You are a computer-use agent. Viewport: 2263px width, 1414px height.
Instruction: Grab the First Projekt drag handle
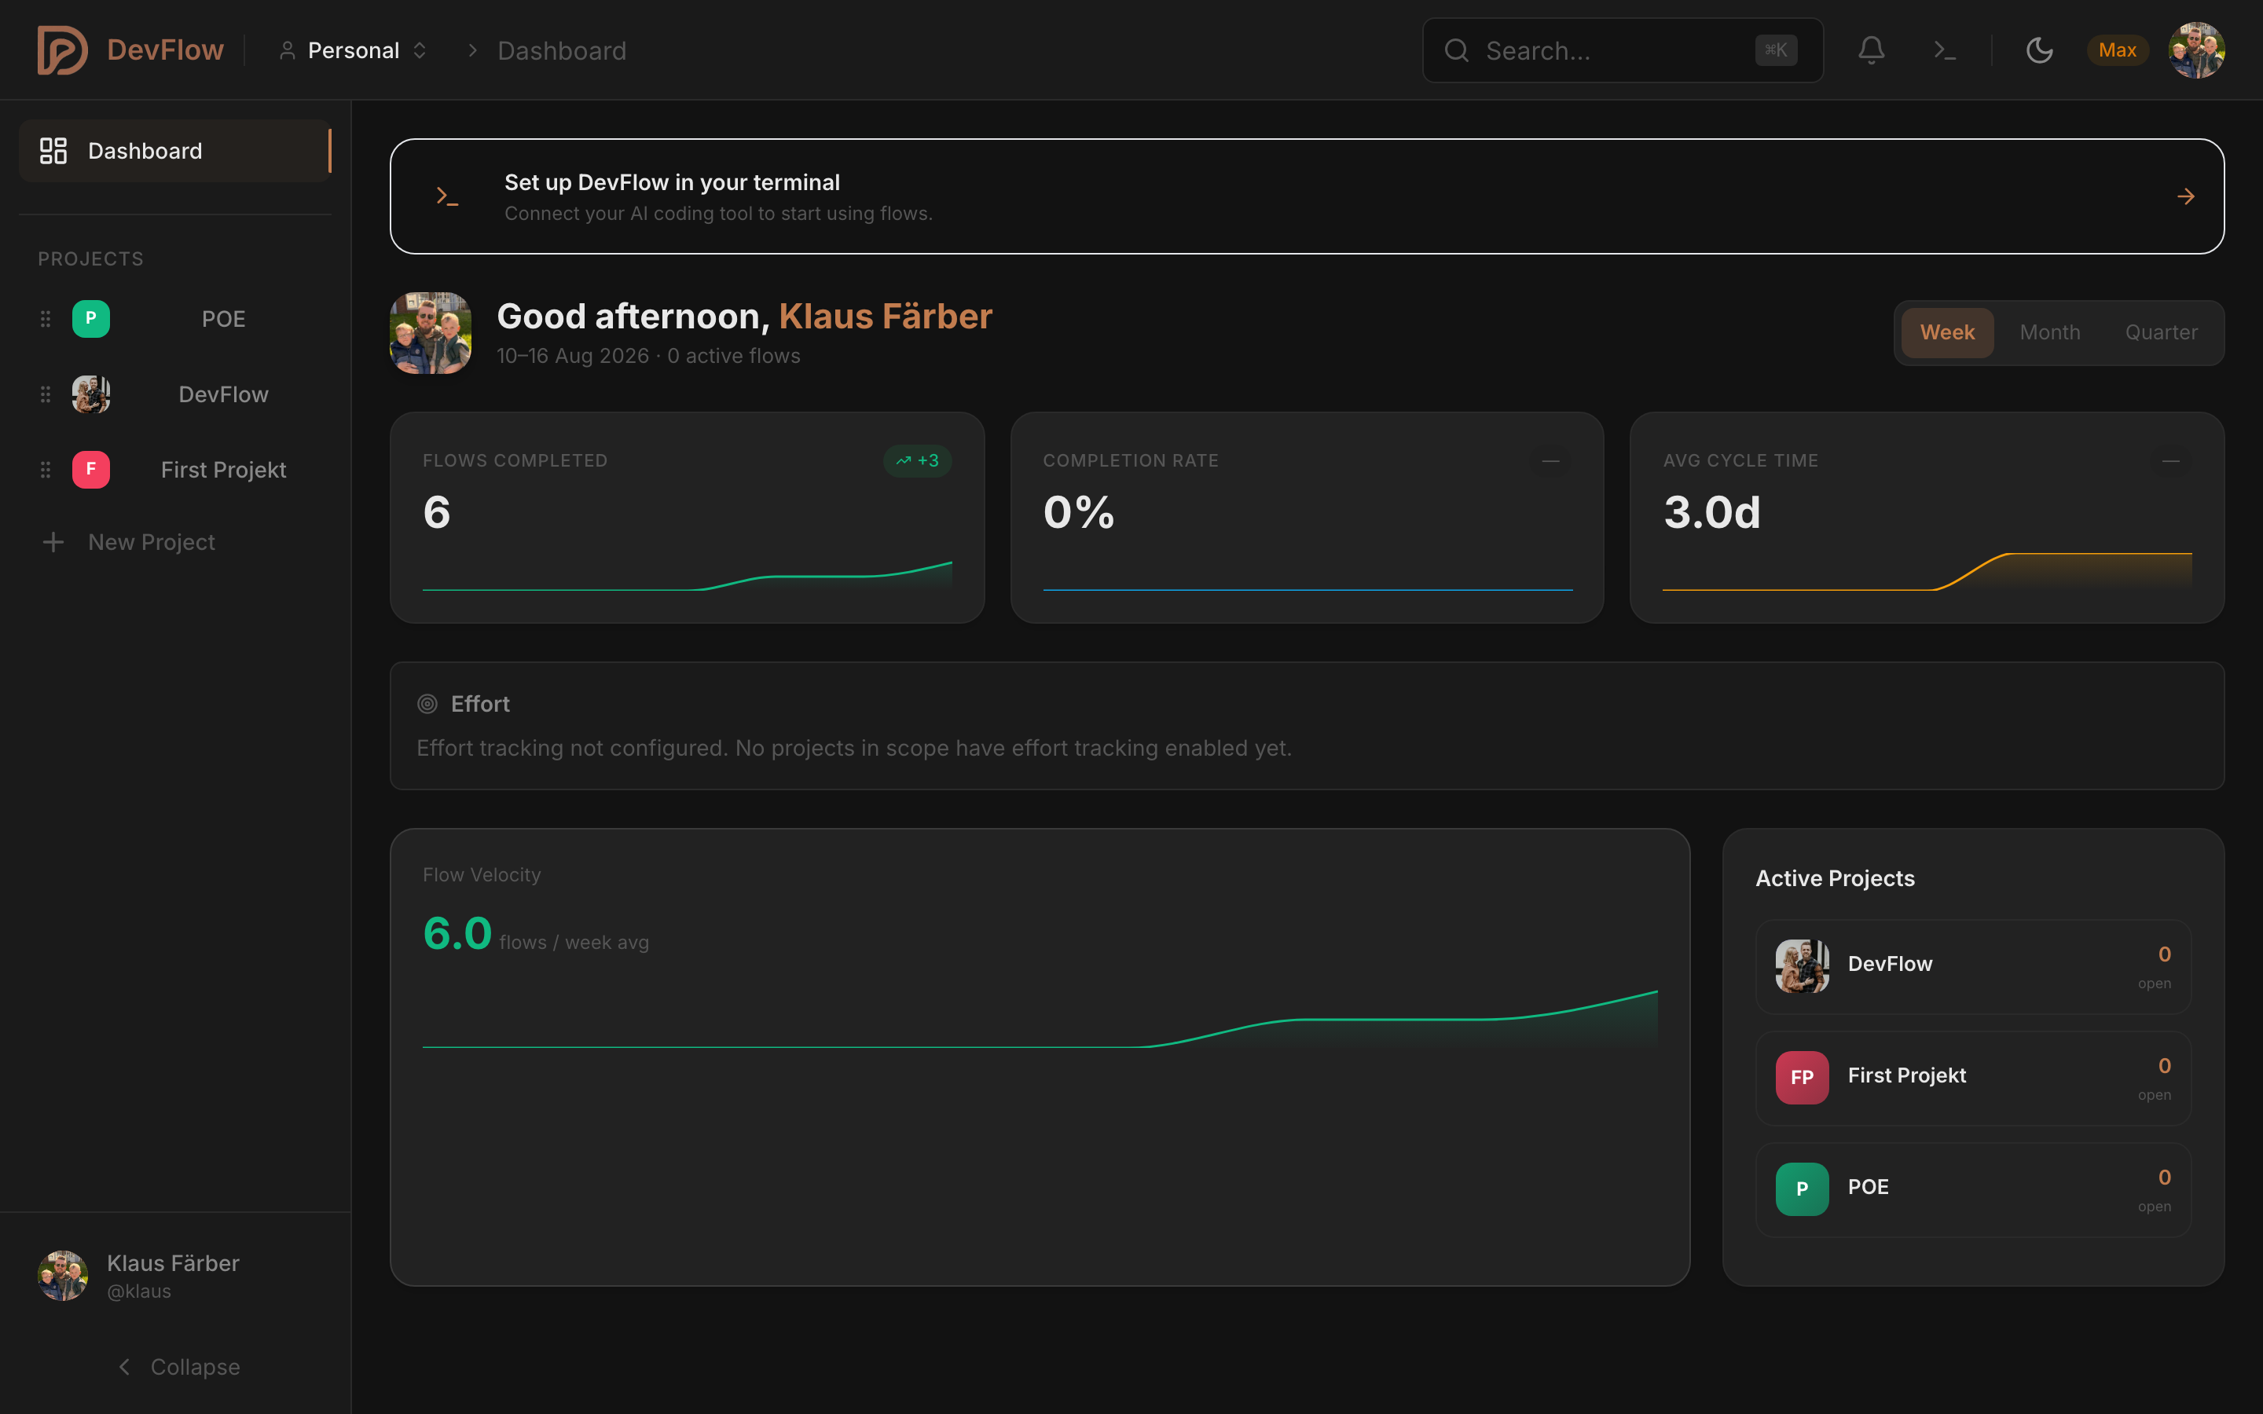45,470
